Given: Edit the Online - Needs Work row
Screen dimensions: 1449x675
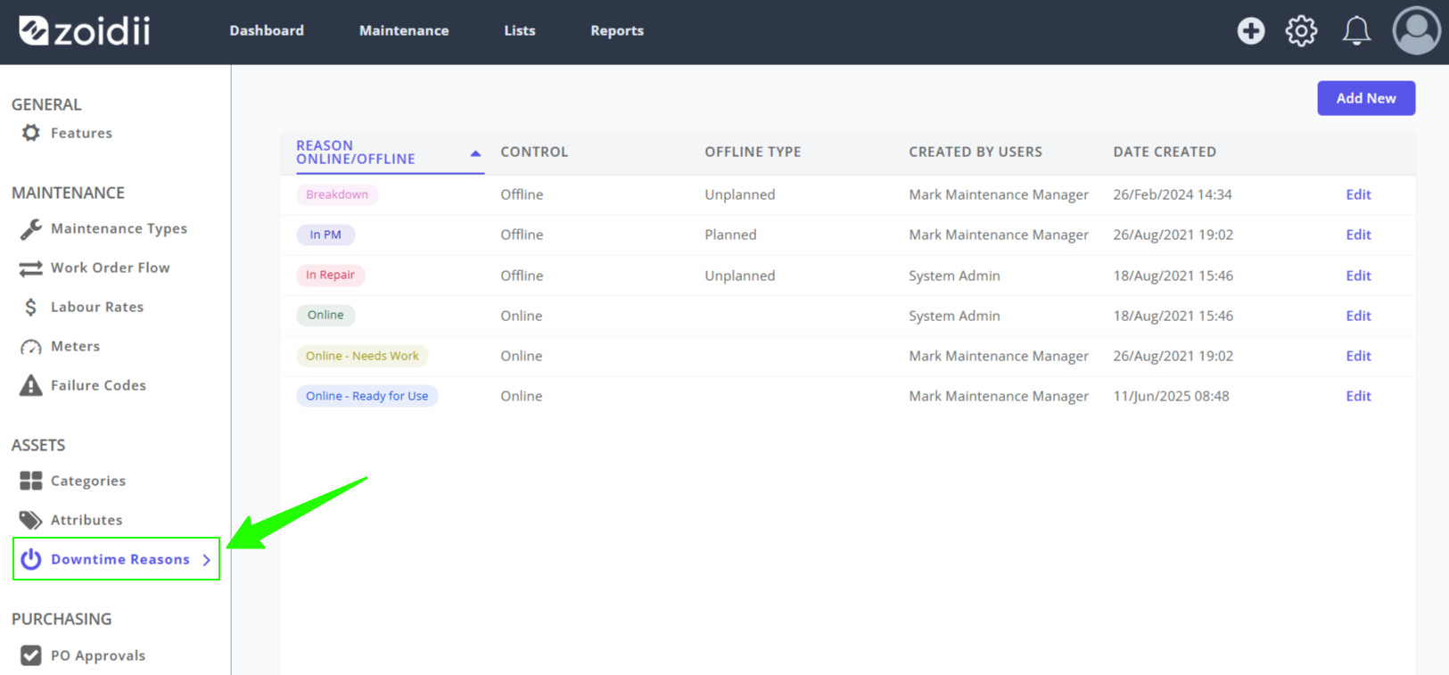Looking at the screenshot, I should pos(1358,356).
